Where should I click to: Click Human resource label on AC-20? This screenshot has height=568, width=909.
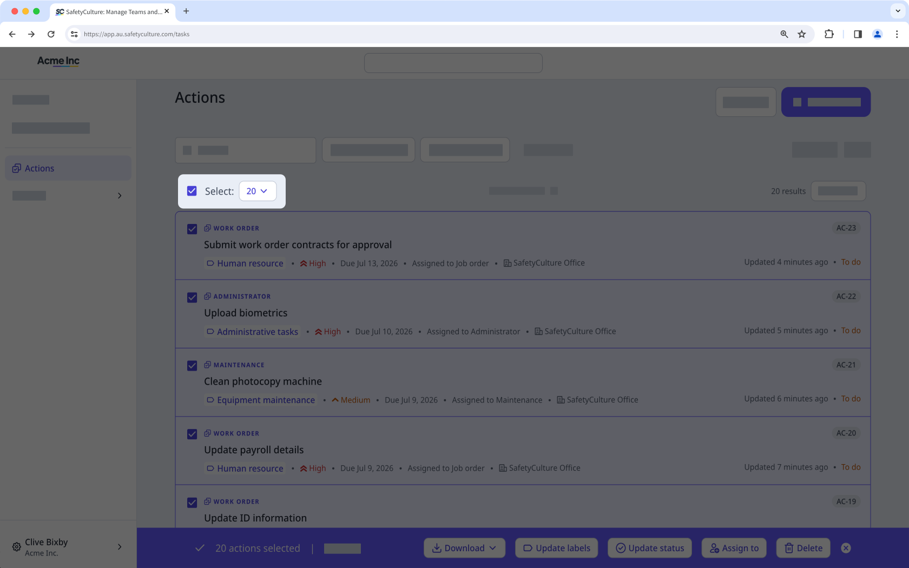click(x=245, y=468)
